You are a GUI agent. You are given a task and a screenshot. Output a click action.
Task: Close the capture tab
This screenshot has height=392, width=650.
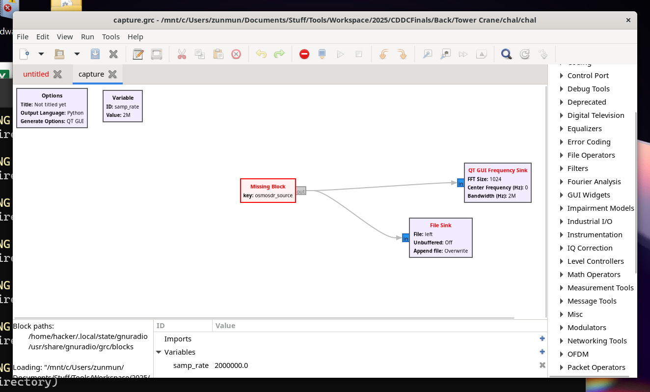pyautogui.click(x=112, y=74)
